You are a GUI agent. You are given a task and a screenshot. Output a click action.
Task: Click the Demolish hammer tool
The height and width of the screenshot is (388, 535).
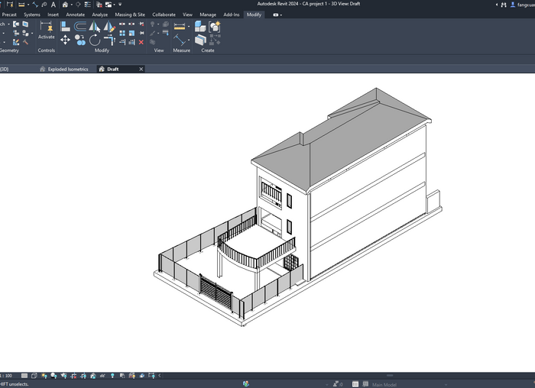[x=25, y=42]
